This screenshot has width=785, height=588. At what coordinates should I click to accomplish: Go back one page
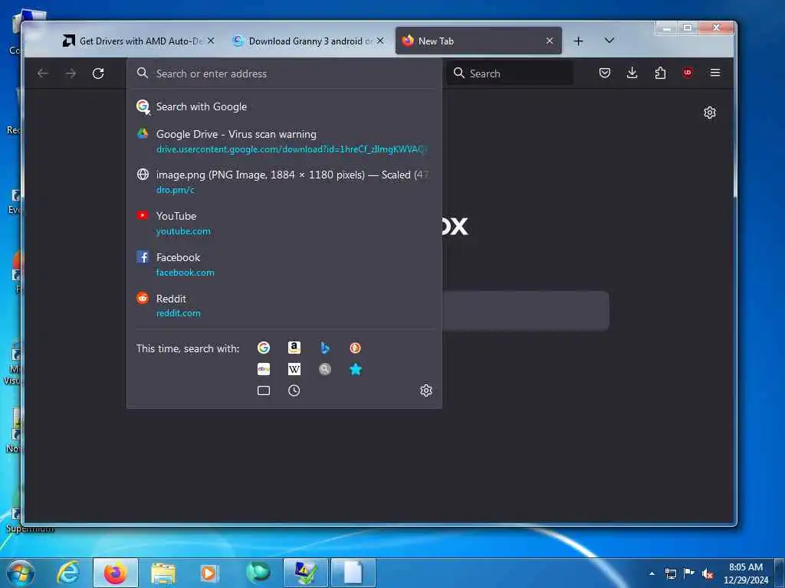(43, 73)
